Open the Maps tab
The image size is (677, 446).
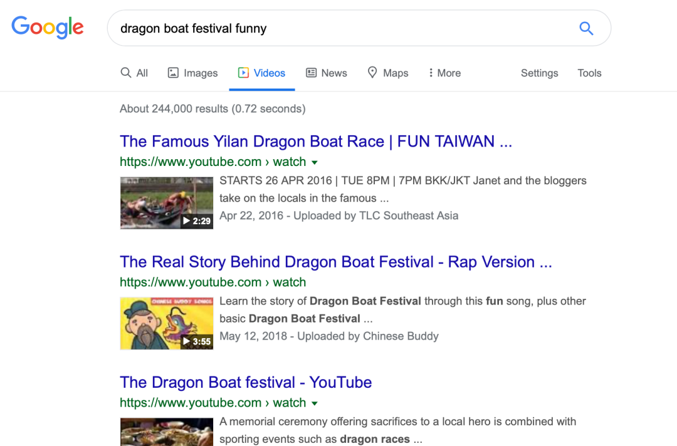(388, 73)
